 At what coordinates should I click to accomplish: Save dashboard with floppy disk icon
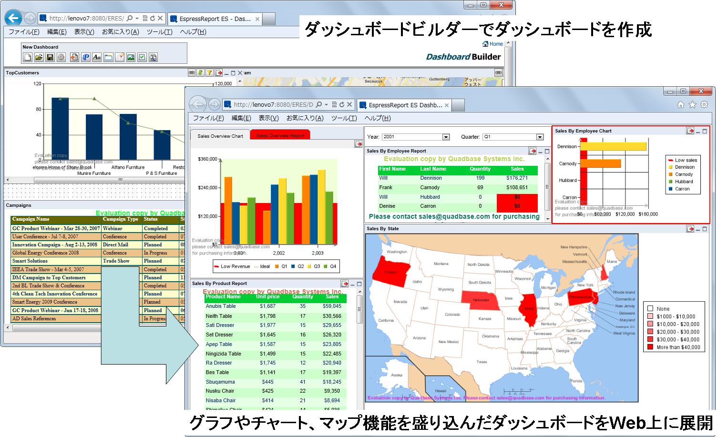50,57
